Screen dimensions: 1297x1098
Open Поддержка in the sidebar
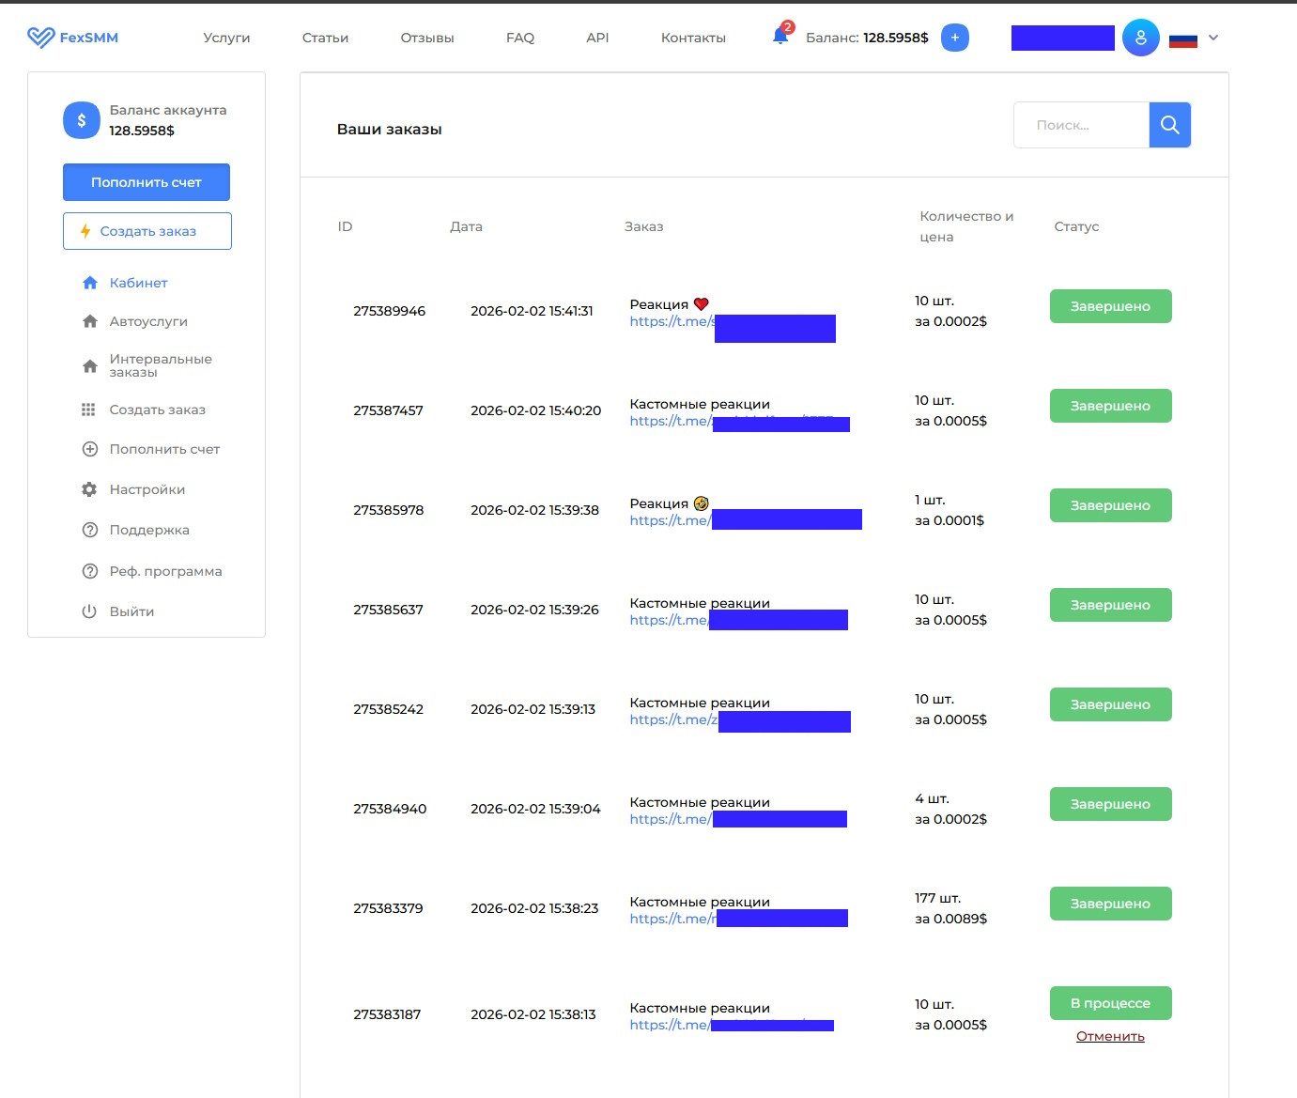point(148,530)
